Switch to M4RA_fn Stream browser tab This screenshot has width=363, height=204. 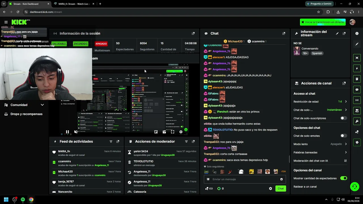(x=74, y=4)
